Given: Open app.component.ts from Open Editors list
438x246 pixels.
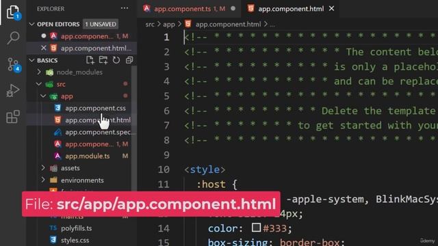Looking at the screenshot, I should click(x=81, y=36).
